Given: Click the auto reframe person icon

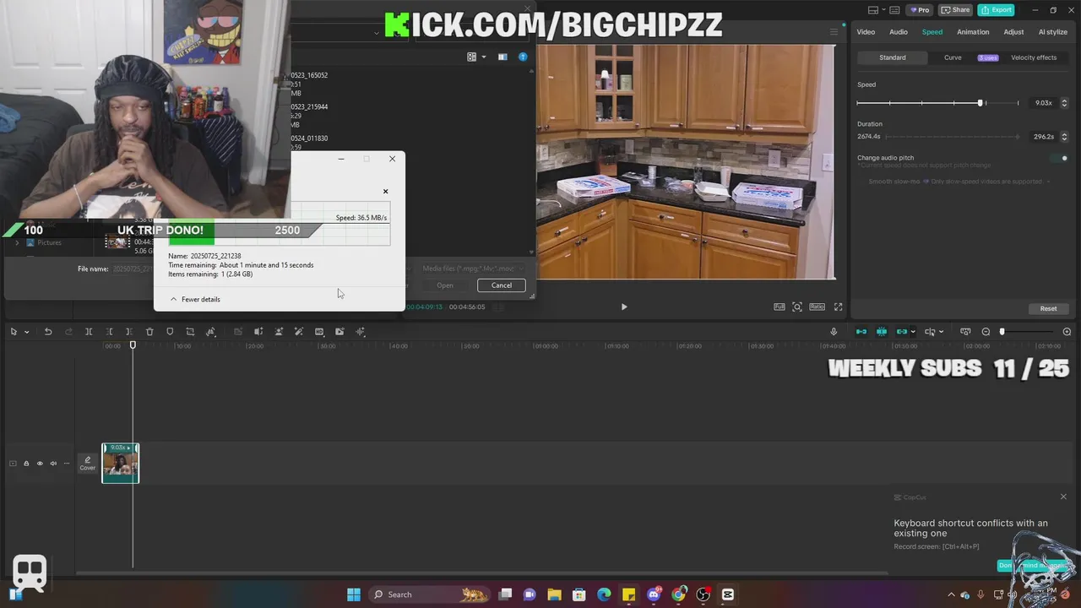Looking at the screenshot, I should (279, 332).
